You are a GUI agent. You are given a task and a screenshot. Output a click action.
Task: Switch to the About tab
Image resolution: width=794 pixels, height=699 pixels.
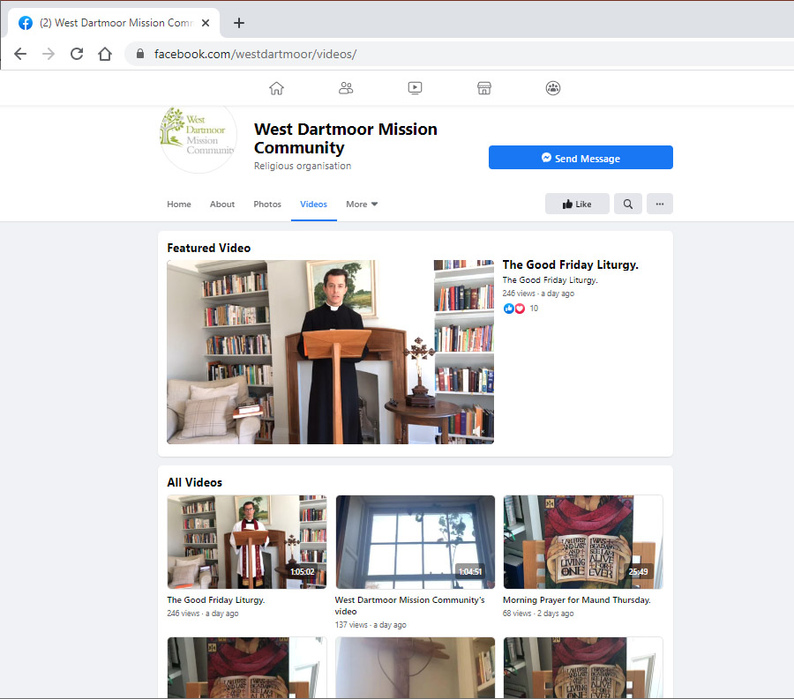[222, 204]
